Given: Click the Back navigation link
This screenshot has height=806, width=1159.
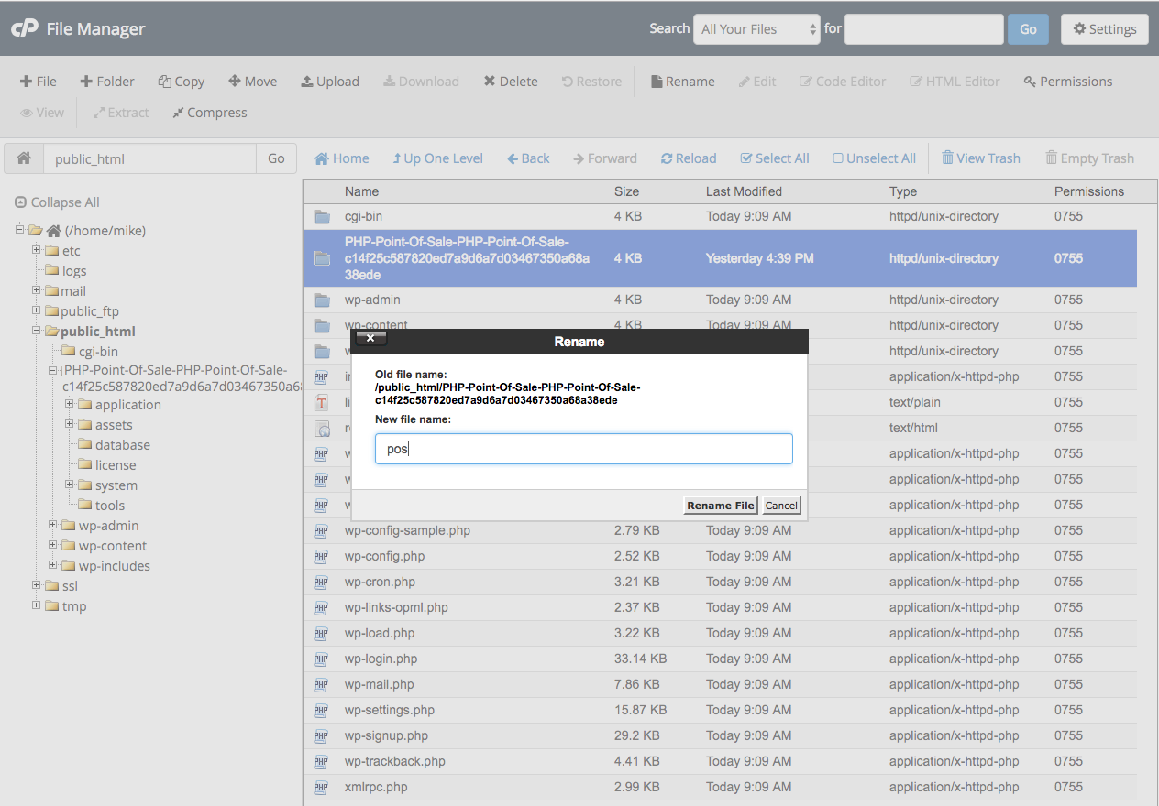Looking at the screenshot, I should click(529, 158).
